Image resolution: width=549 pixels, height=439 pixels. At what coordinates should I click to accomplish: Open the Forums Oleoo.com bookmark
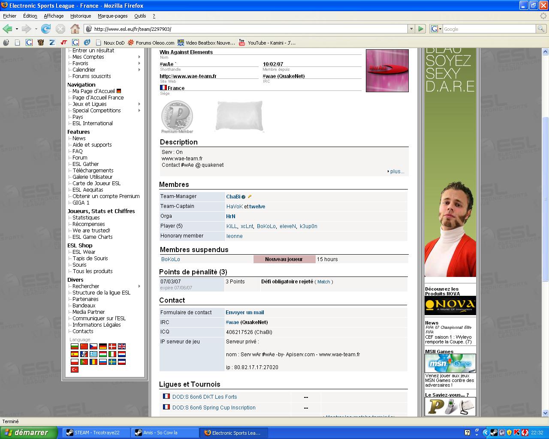click(151, 42)
